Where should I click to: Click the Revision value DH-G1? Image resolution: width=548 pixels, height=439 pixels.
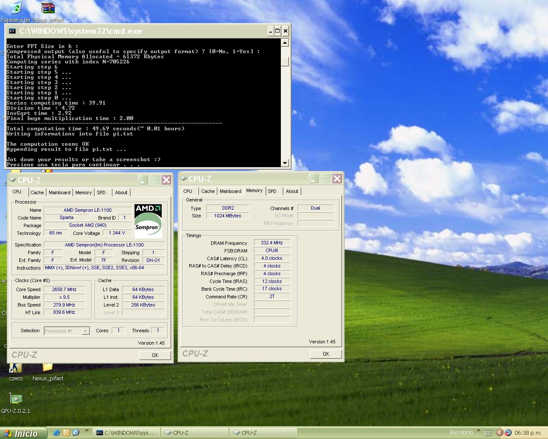153,260
